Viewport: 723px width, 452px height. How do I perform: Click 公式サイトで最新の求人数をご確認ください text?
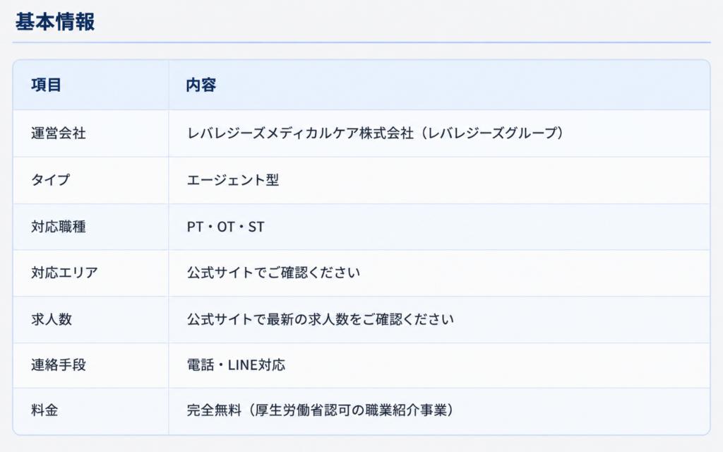pyautogui.click(x=321, y=319)
